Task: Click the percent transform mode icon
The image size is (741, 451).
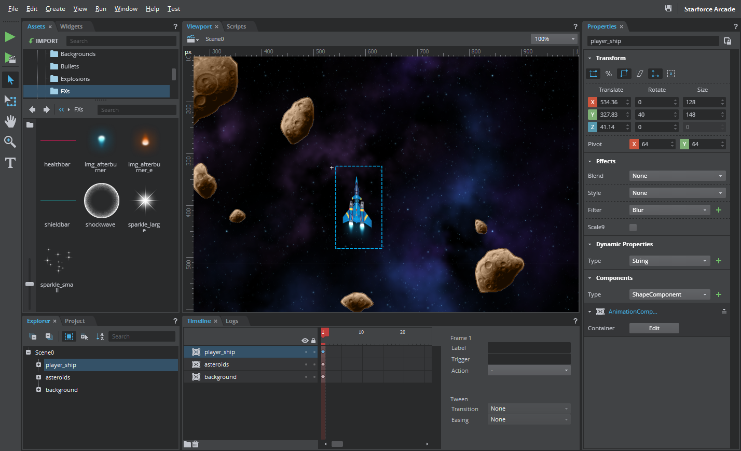Action: pos(609,74)
